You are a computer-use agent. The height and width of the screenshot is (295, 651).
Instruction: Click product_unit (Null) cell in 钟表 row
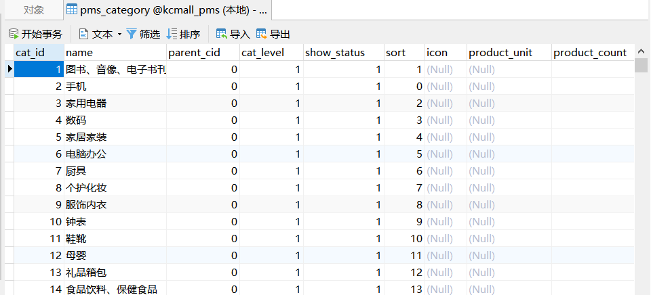click(x=509, y=222)
